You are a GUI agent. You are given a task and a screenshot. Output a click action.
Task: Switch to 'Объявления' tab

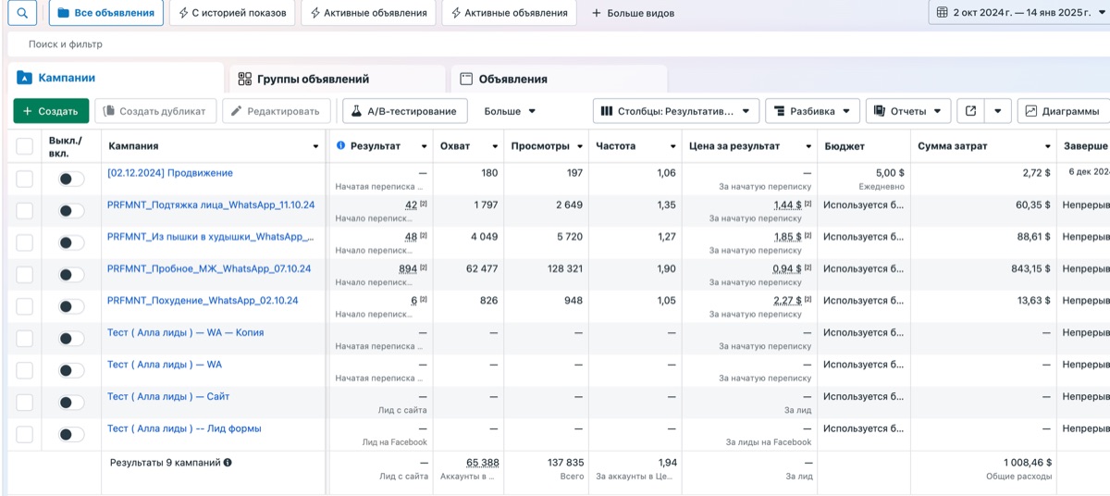(559, 79)
